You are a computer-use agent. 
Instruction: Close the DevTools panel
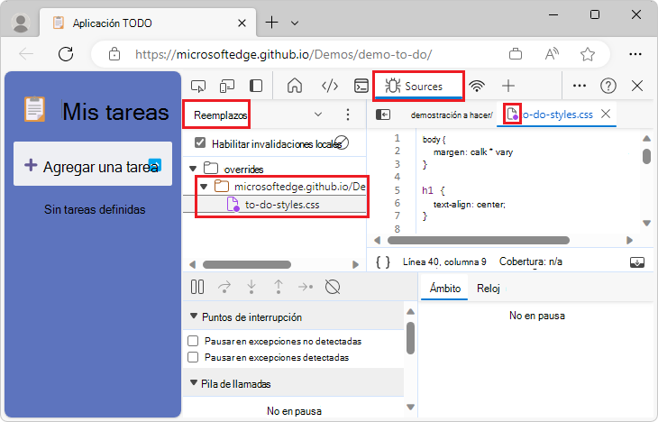(637, 86)
